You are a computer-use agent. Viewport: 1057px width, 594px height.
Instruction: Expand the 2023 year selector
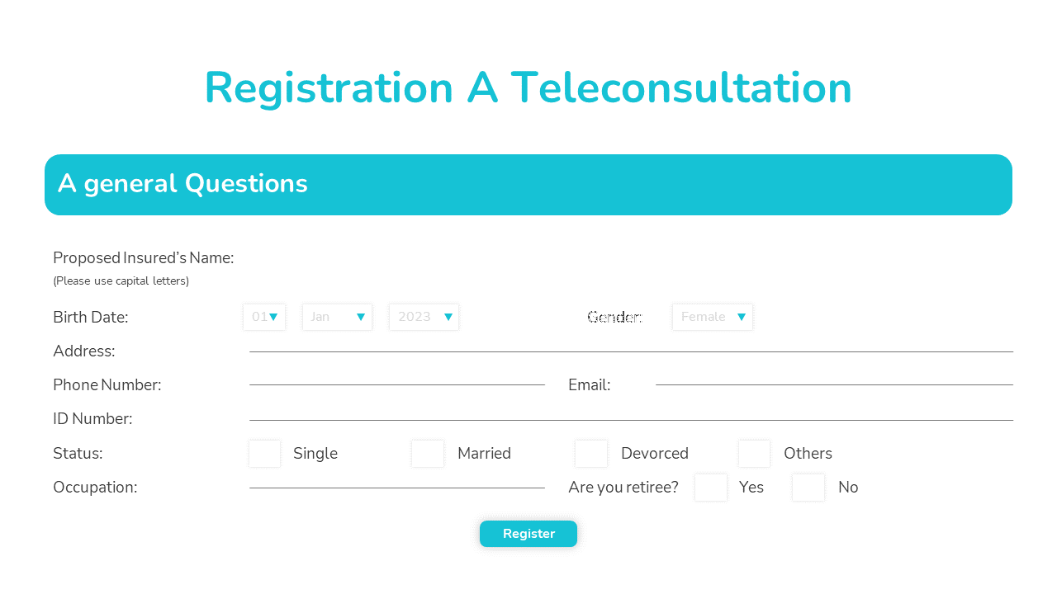point(424,317)
